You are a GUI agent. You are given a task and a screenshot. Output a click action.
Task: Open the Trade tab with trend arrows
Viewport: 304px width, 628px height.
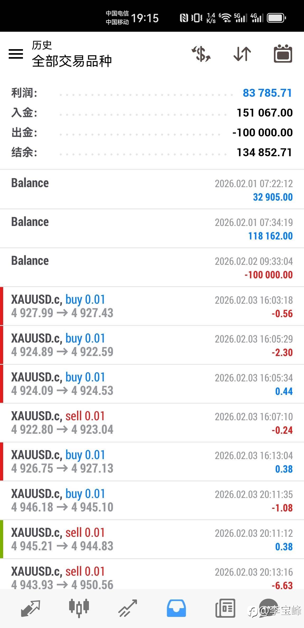click(128, 608)
